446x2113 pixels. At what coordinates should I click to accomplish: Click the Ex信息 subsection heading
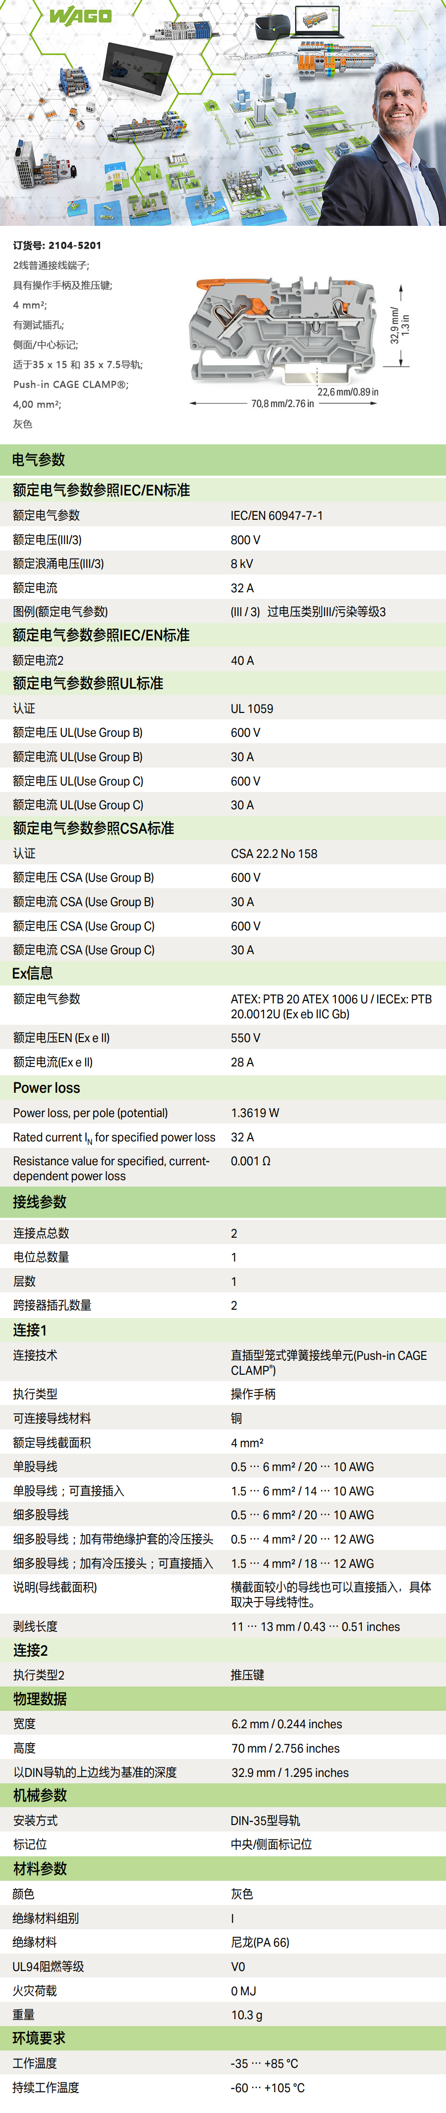tap(33, 974)
